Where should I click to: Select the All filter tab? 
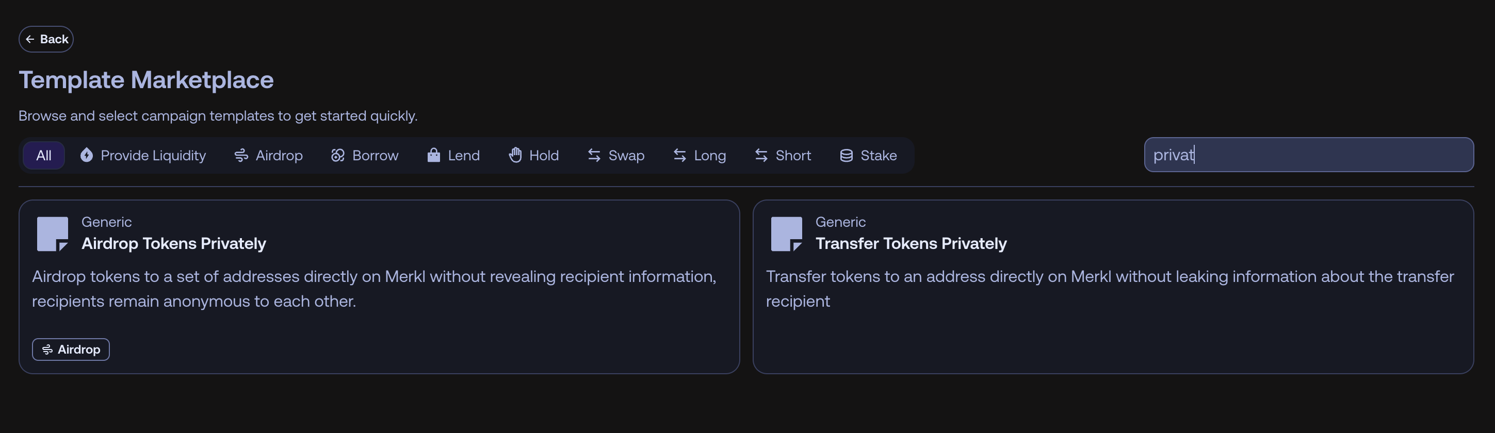pos(43,155)
